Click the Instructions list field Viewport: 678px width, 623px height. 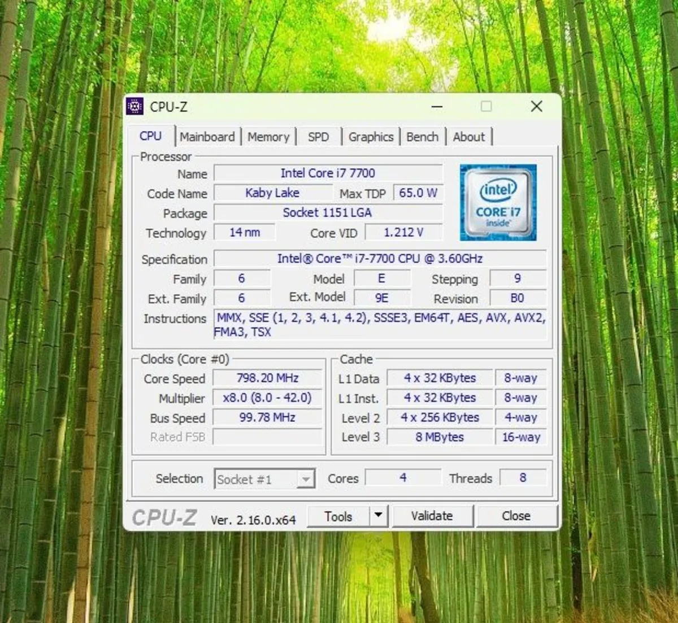pos(380,325)
